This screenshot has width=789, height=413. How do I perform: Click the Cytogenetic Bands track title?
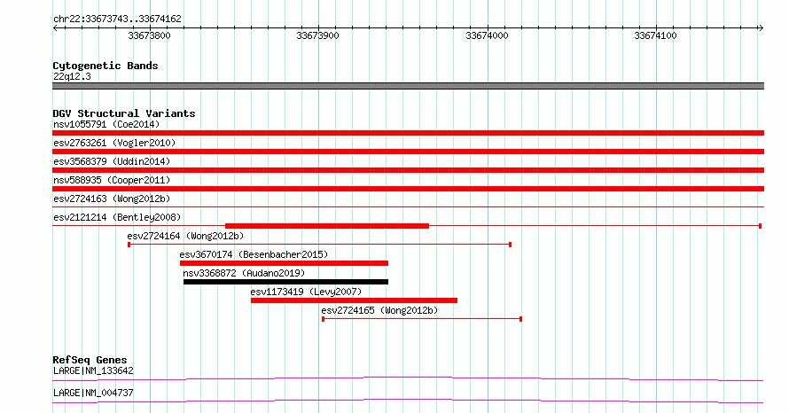(x=105, y=66)
